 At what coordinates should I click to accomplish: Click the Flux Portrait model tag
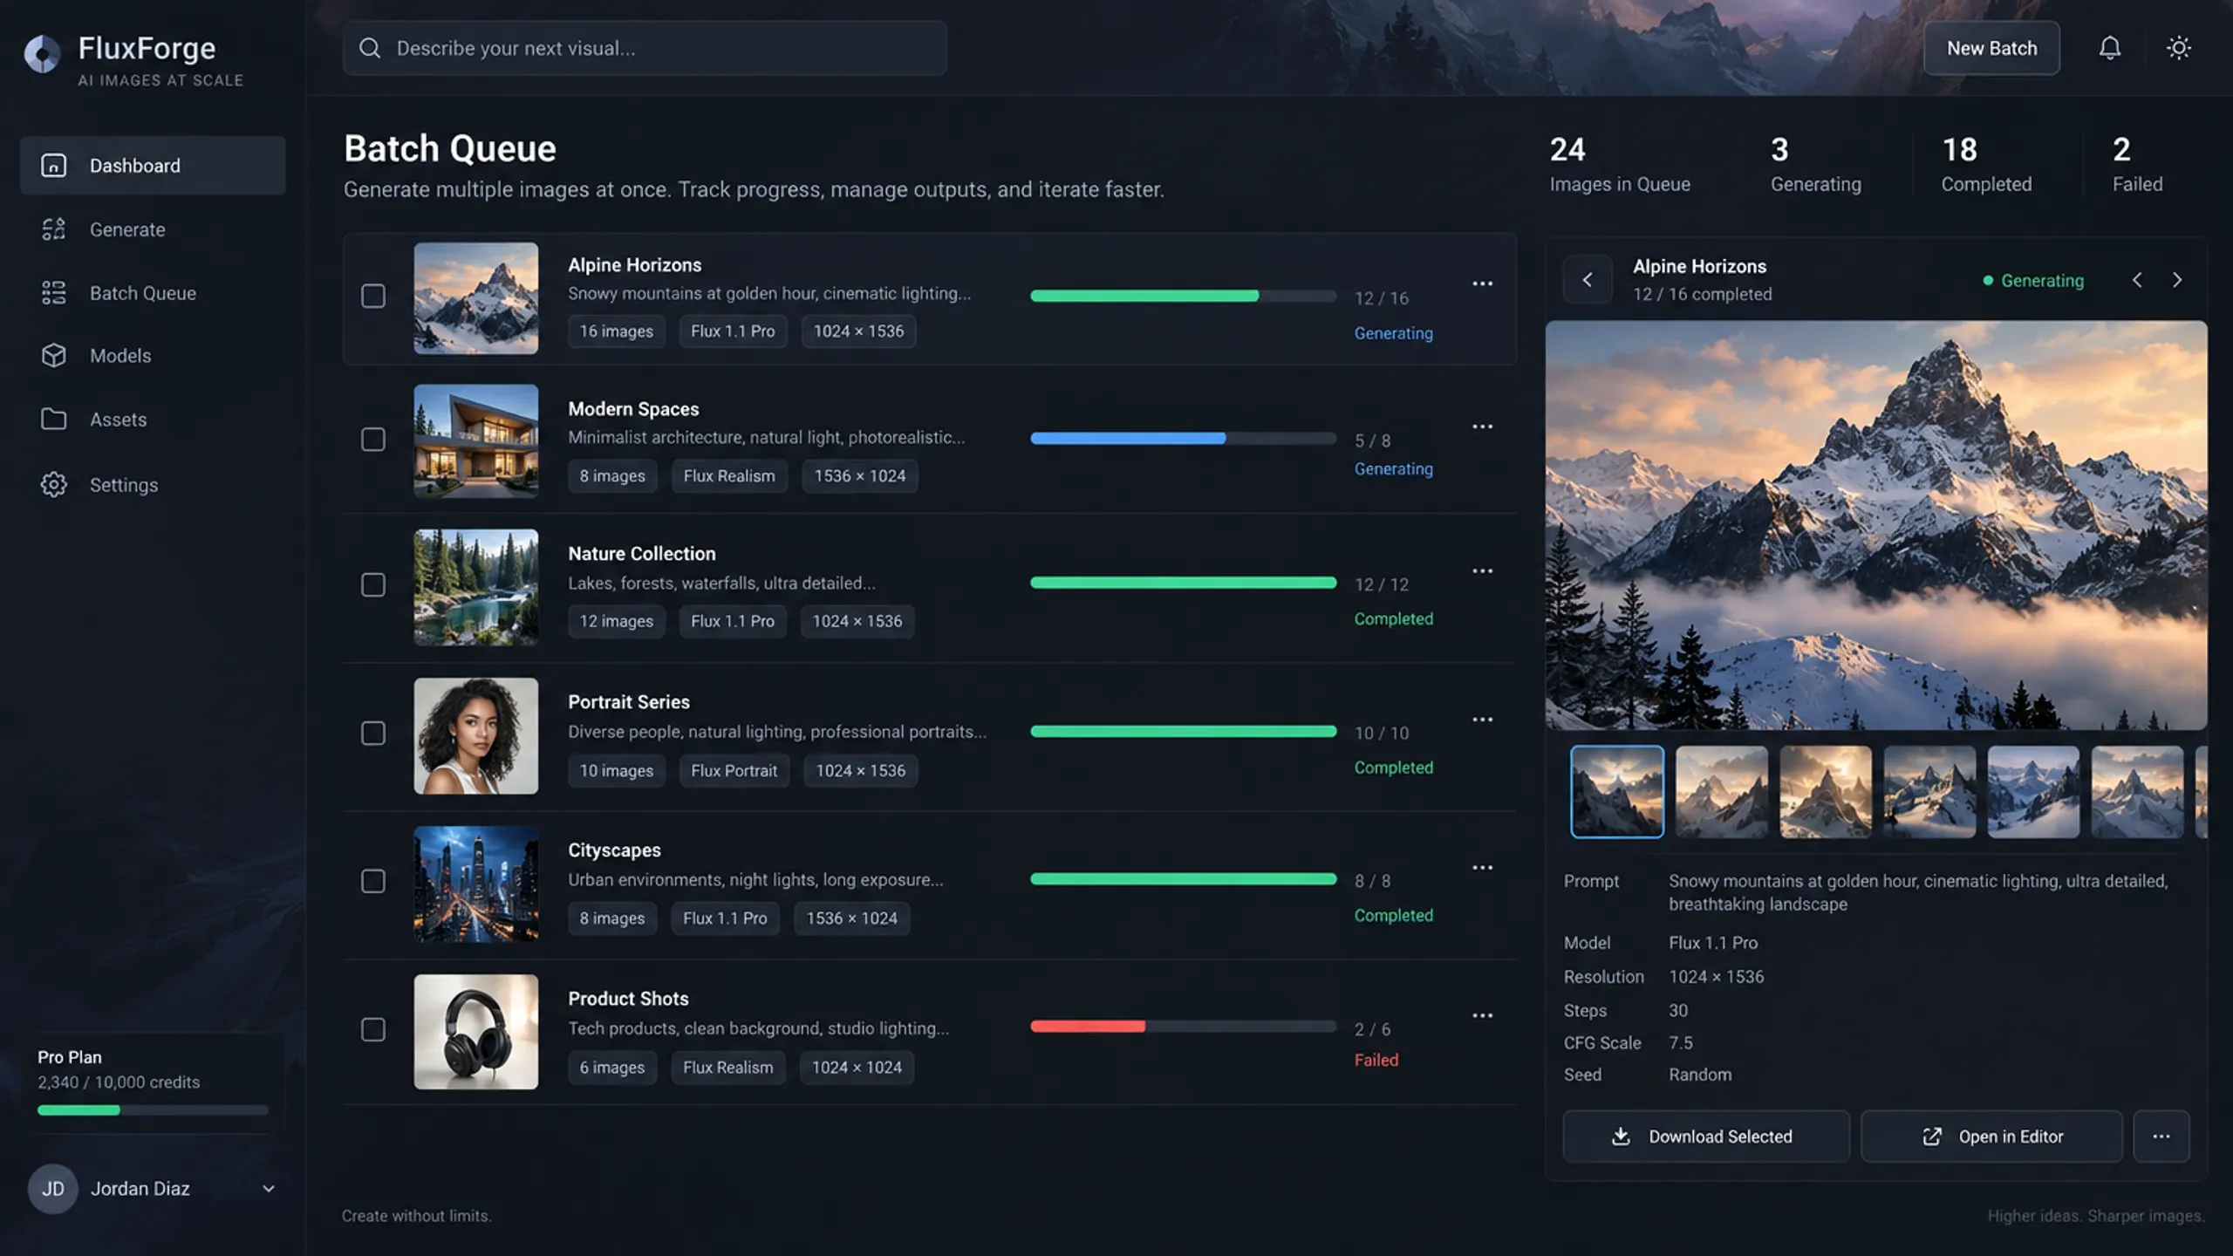[734, 770]
